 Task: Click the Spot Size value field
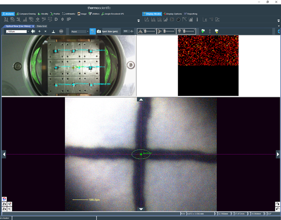(x=125, y=32)
